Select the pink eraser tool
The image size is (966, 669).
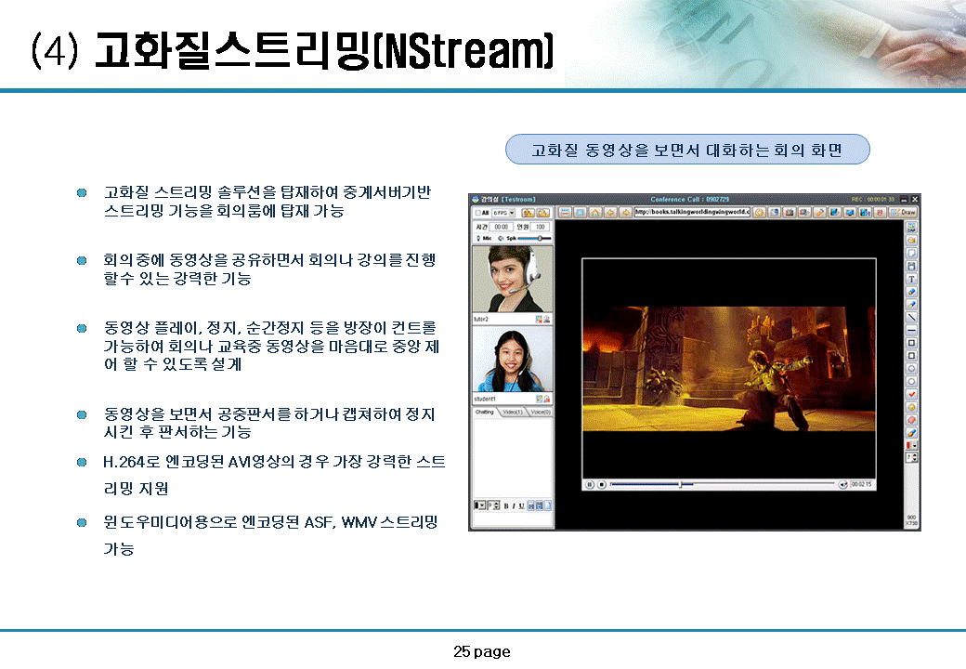(911, 419)
